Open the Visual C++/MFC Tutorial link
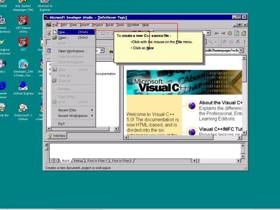 [x=221, y=129]
